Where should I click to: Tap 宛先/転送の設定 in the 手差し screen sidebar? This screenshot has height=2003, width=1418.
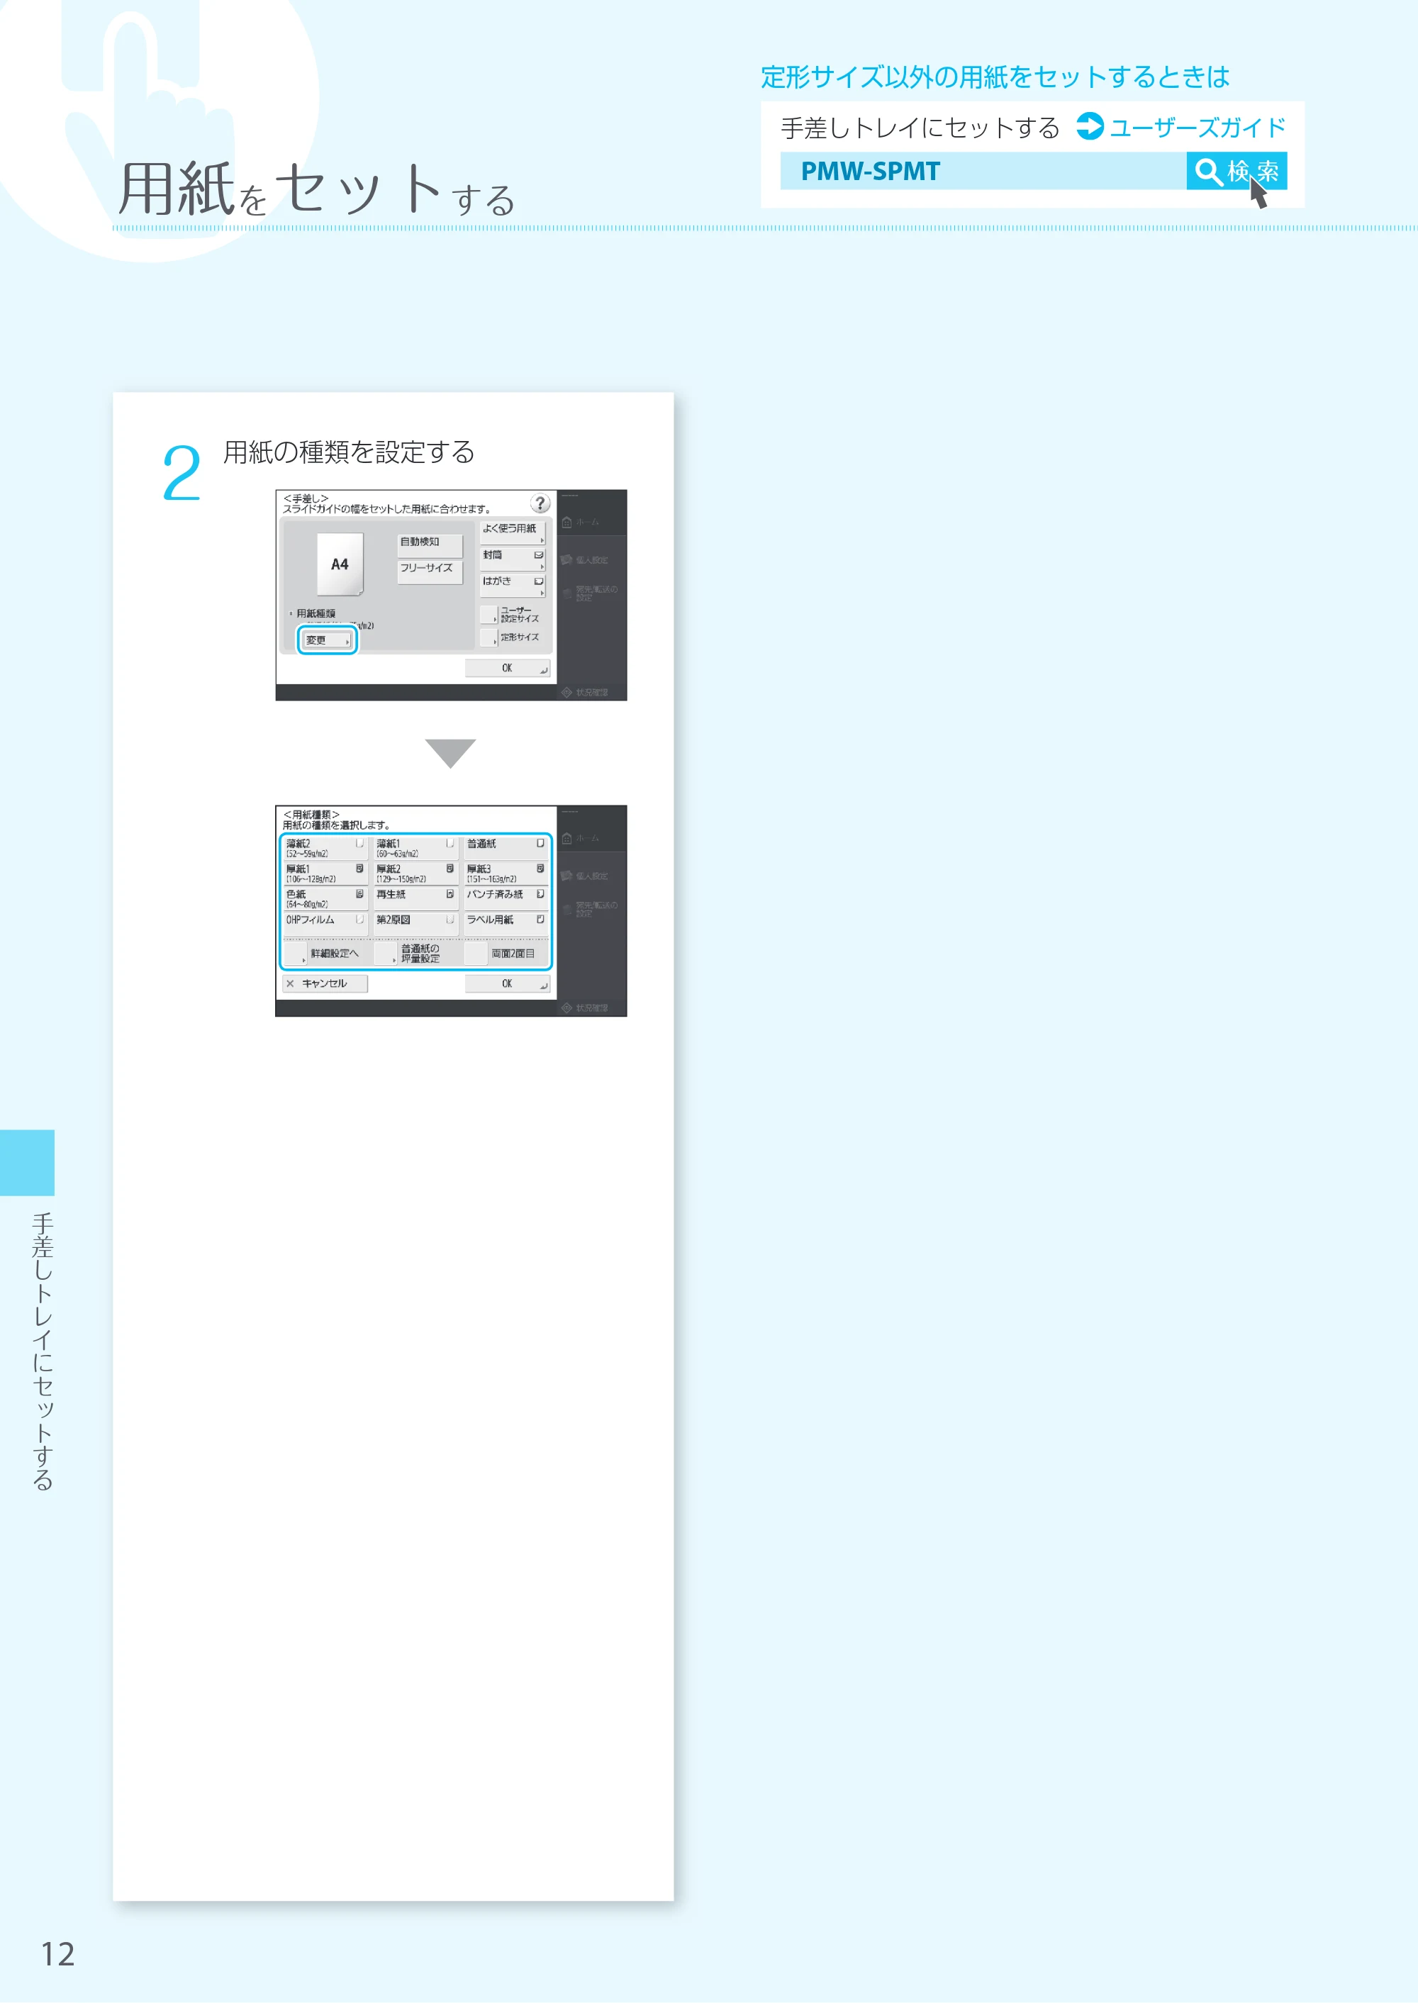(x=591, y=593)
